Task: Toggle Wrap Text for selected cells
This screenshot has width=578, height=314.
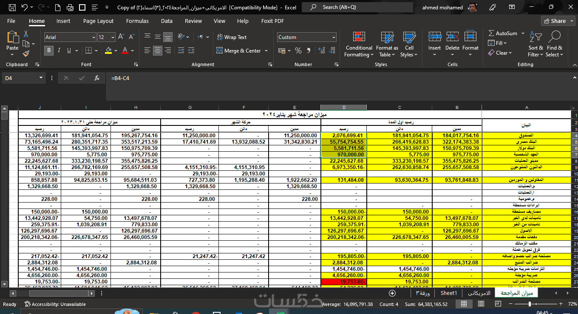Action: point(232,37)
